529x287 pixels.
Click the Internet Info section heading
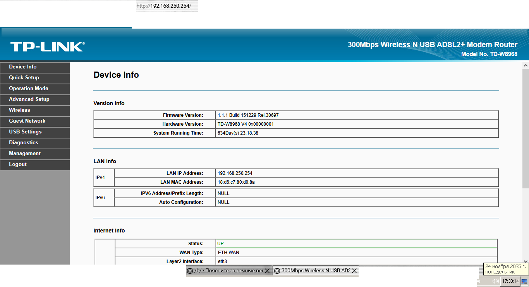tap(109, 231)
